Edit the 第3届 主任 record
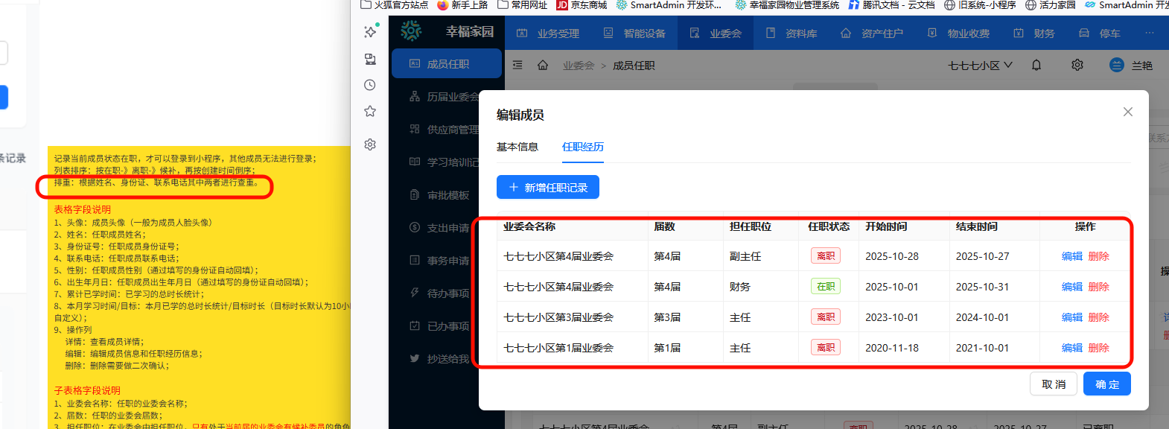 [x=1072, y=317]
